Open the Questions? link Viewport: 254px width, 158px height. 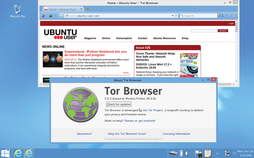pos(84,134)
